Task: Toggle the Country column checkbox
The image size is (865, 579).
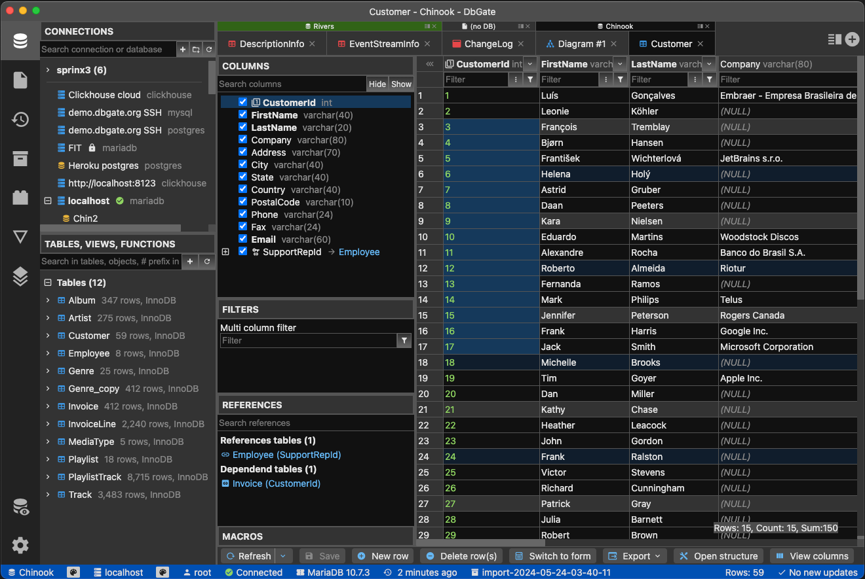Action: tap(242, 189)
